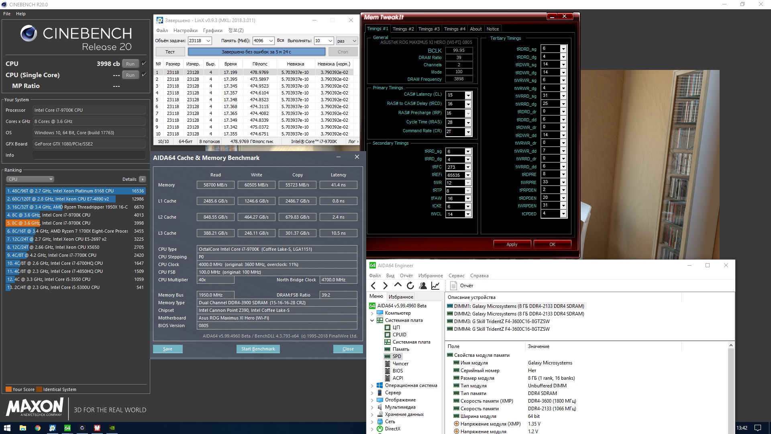Viewport: 771px width, 434px height.
Task: Open CAS# Latency (CL) dropdown
Action: click(468, 95)
